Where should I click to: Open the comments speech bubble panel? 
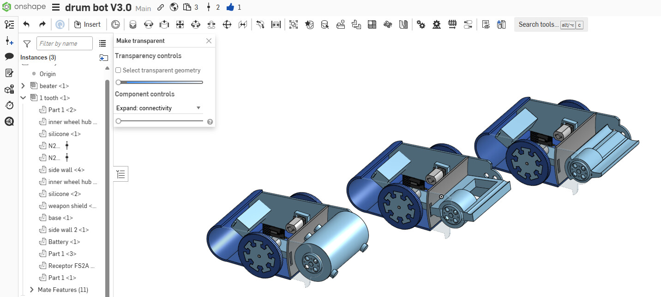click(x=9, y=57)
